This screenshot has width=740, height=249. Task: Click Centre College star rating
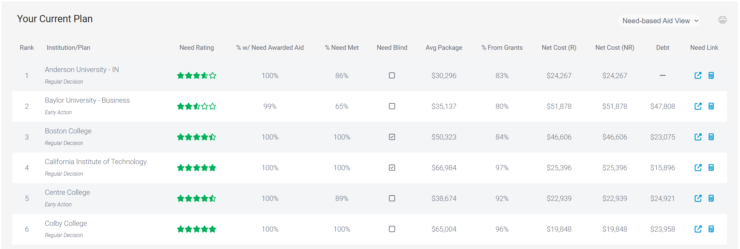pyautogui.click(x=197, y=198)
